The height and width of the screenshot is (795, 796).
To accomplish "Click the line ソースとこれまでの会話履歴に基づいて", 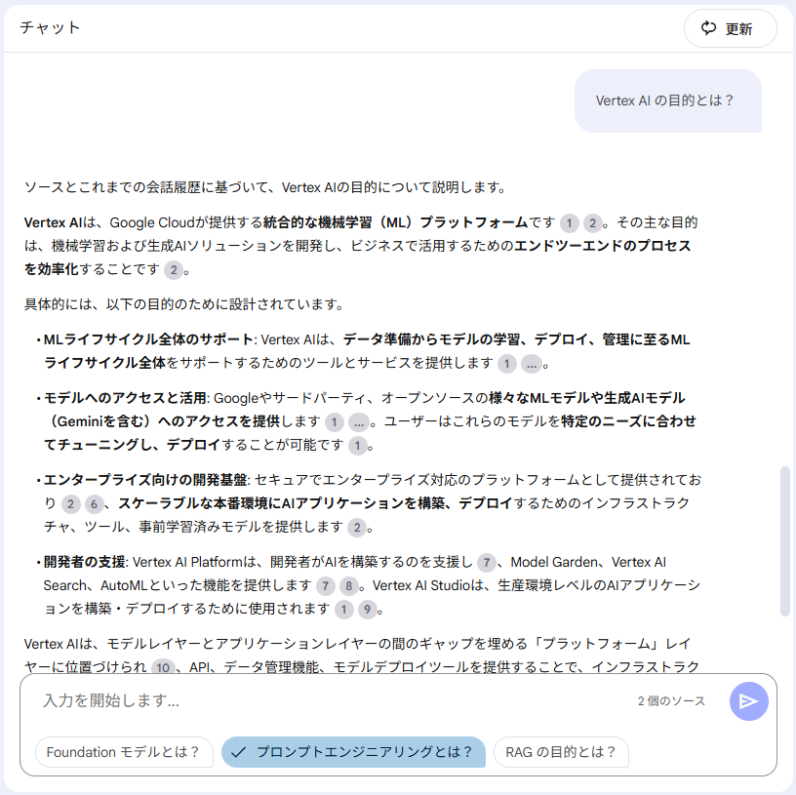I will (x=265, y=187).
